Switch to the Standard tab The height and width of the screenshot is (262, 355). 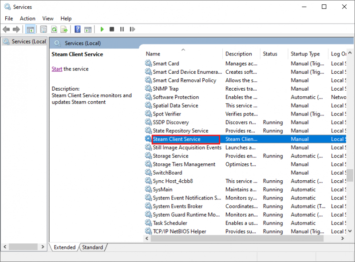coord(92,247)
